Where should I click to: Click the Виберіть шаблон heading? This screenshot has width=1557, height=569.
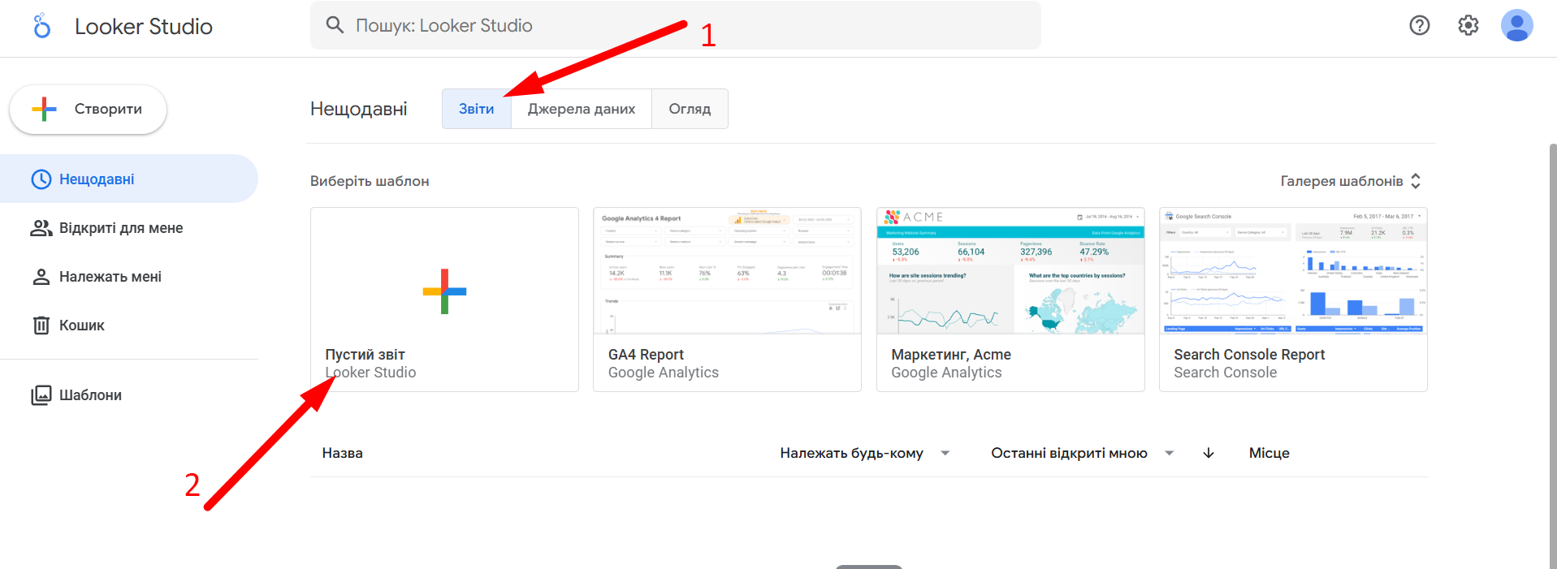[x=370, y=181]
